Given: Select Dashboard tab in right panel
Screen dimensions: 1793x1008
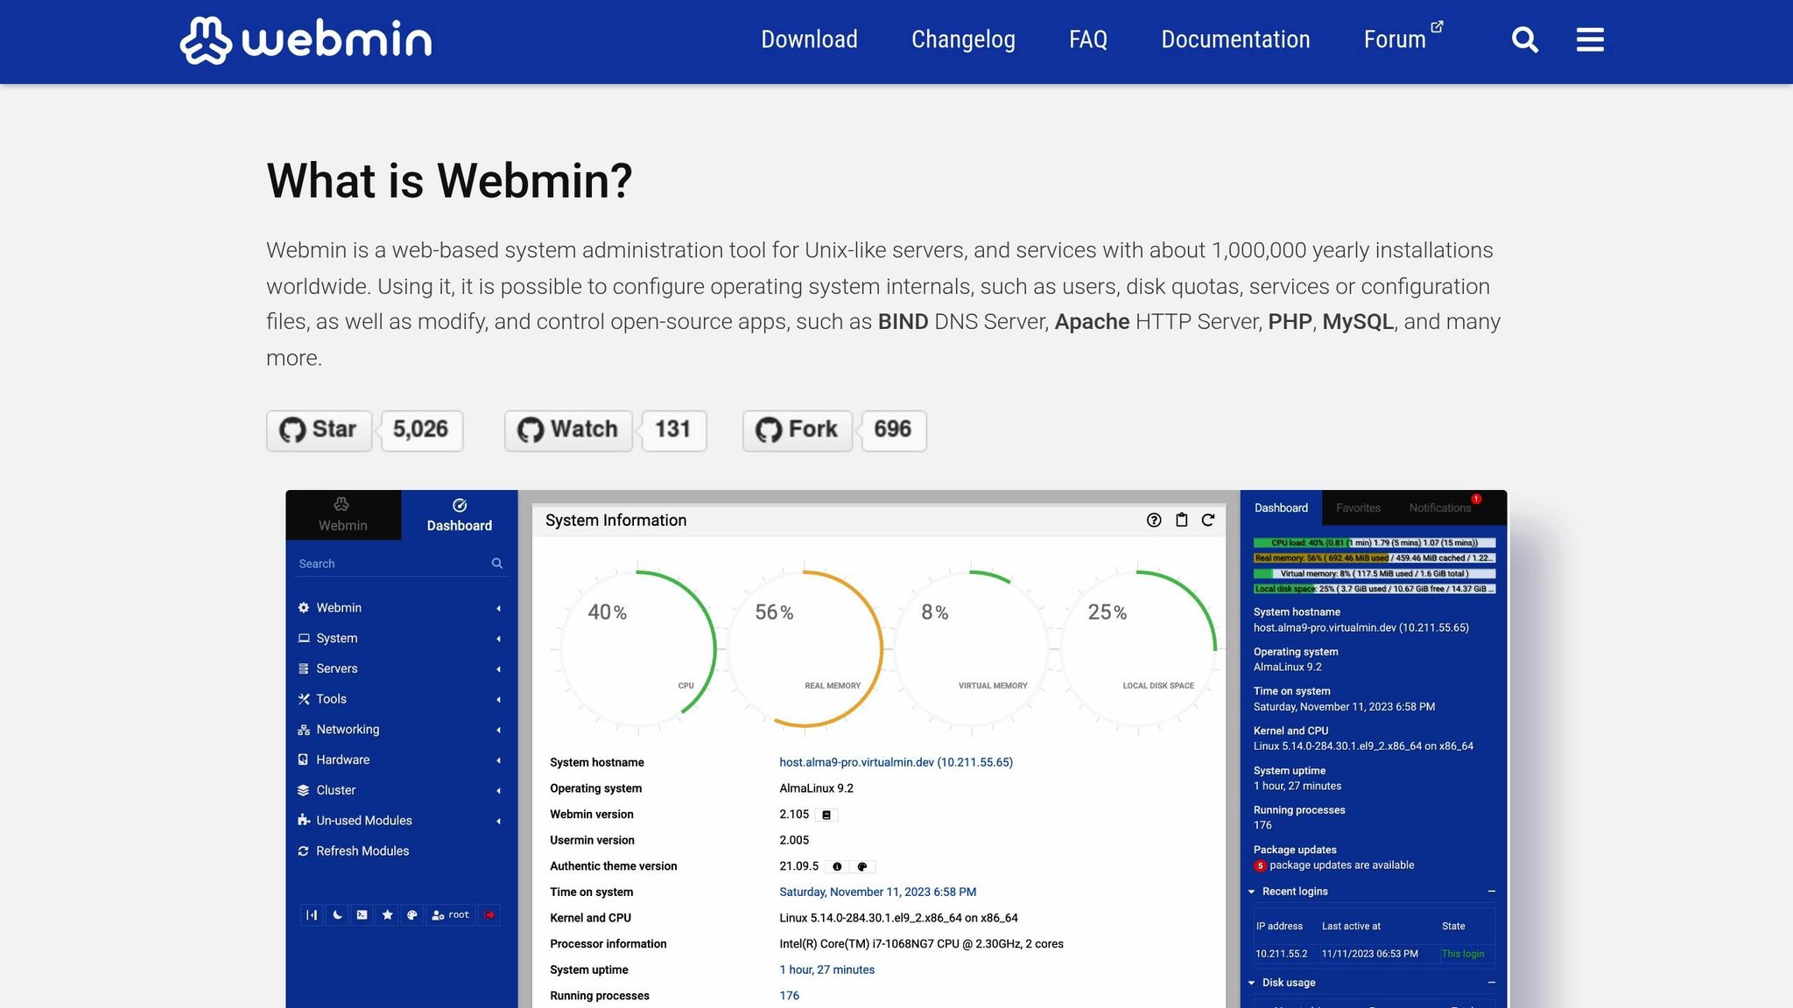Looking at the screenshot, I should point(1281,508).
